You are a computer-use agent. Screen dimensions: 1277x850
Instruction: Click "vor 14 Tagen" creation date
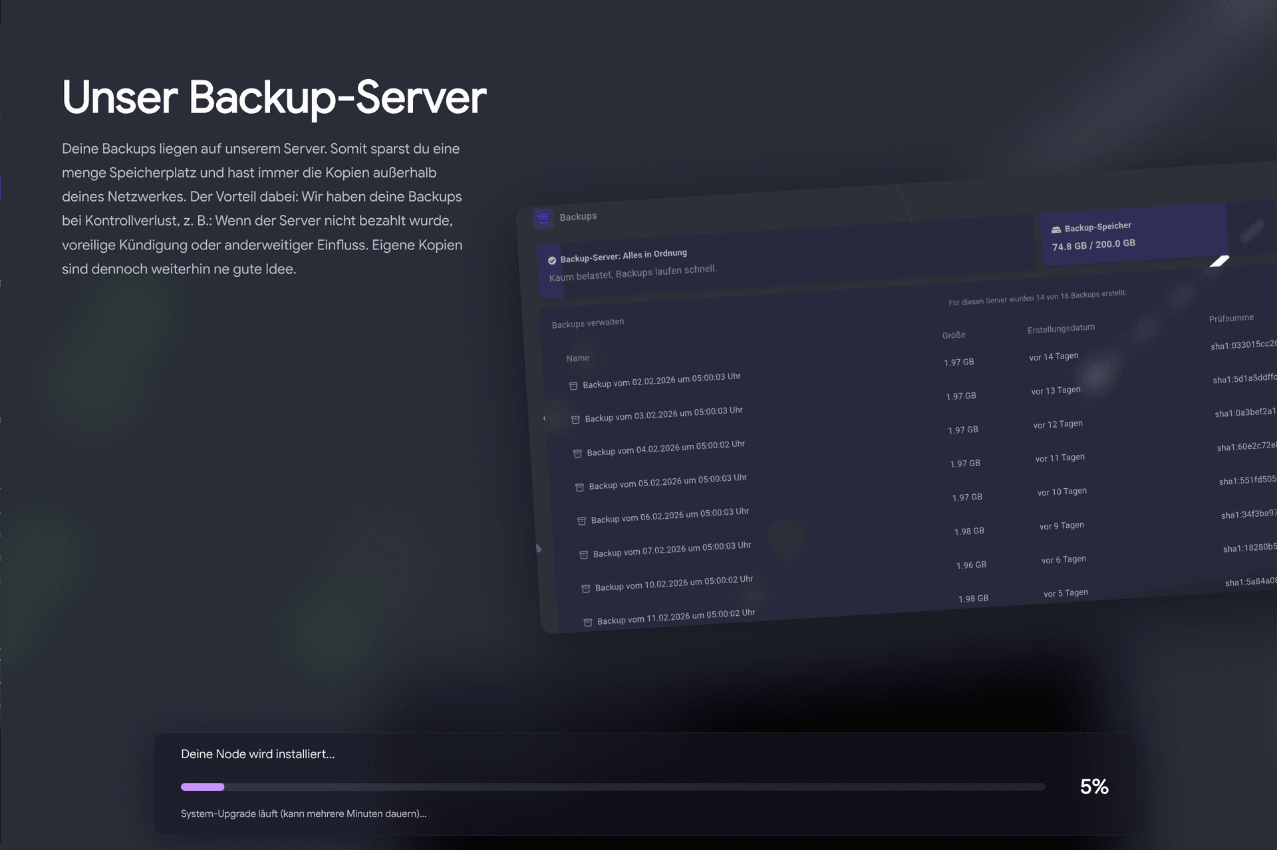[1054, 356]
